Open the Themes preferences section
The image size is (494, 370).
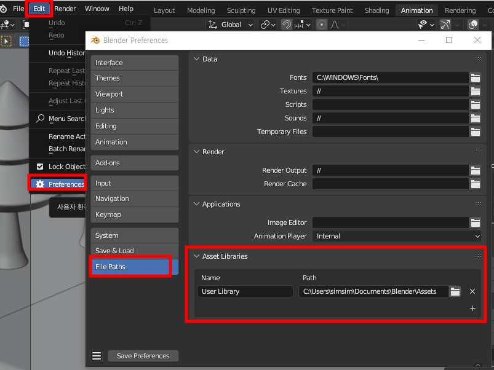coord(135,78)
